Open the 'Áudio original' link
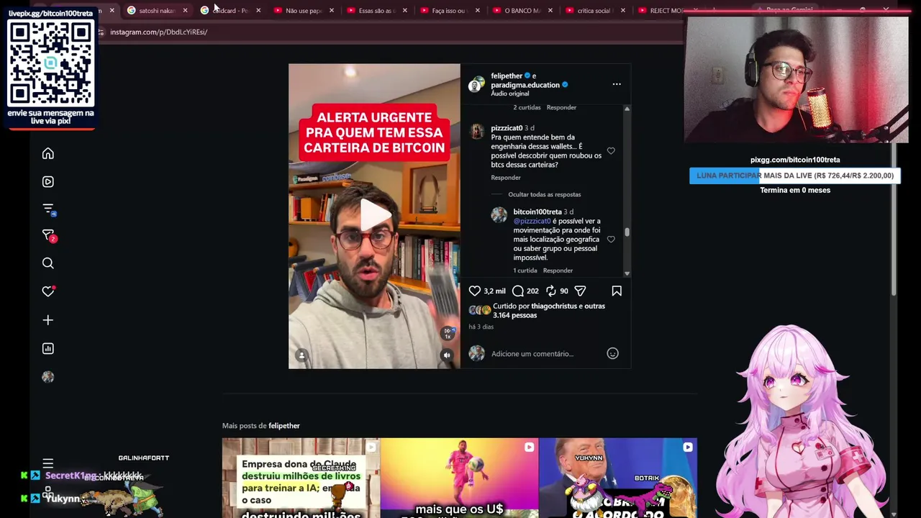 pos(510,94)
